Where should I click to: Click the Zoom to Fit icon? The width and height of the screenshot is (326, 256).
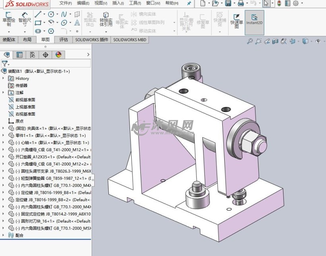[250, 41]
